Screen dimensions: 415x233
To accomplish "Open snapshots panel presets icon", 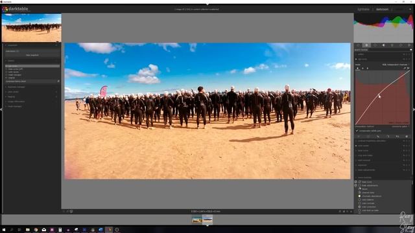I will click(x=56, y=45).
